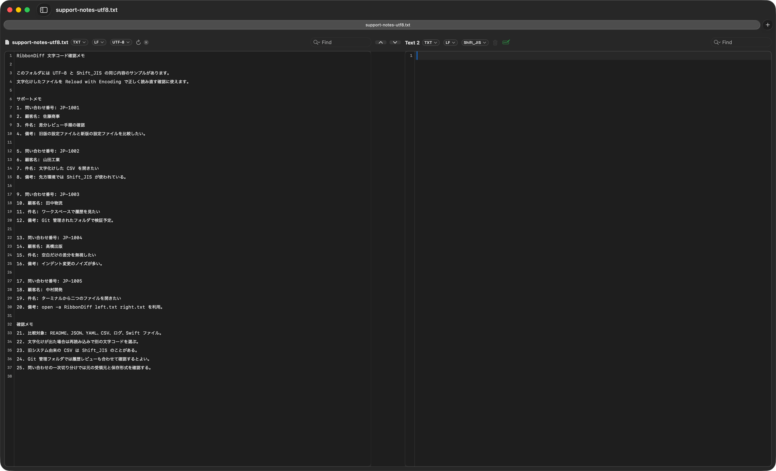The width and height of the screenshot is (776, 471).
Task: Click the left file name support-notes-utf8.txt label
Action: point(40,42)
